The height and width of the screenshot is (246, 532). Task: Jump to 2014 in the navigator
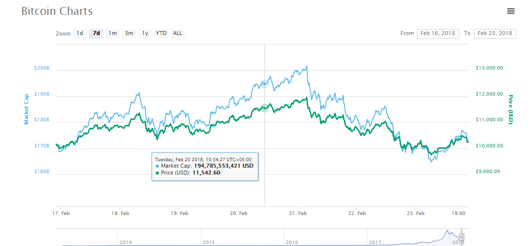pyautogui.click(x=126, y=242)
